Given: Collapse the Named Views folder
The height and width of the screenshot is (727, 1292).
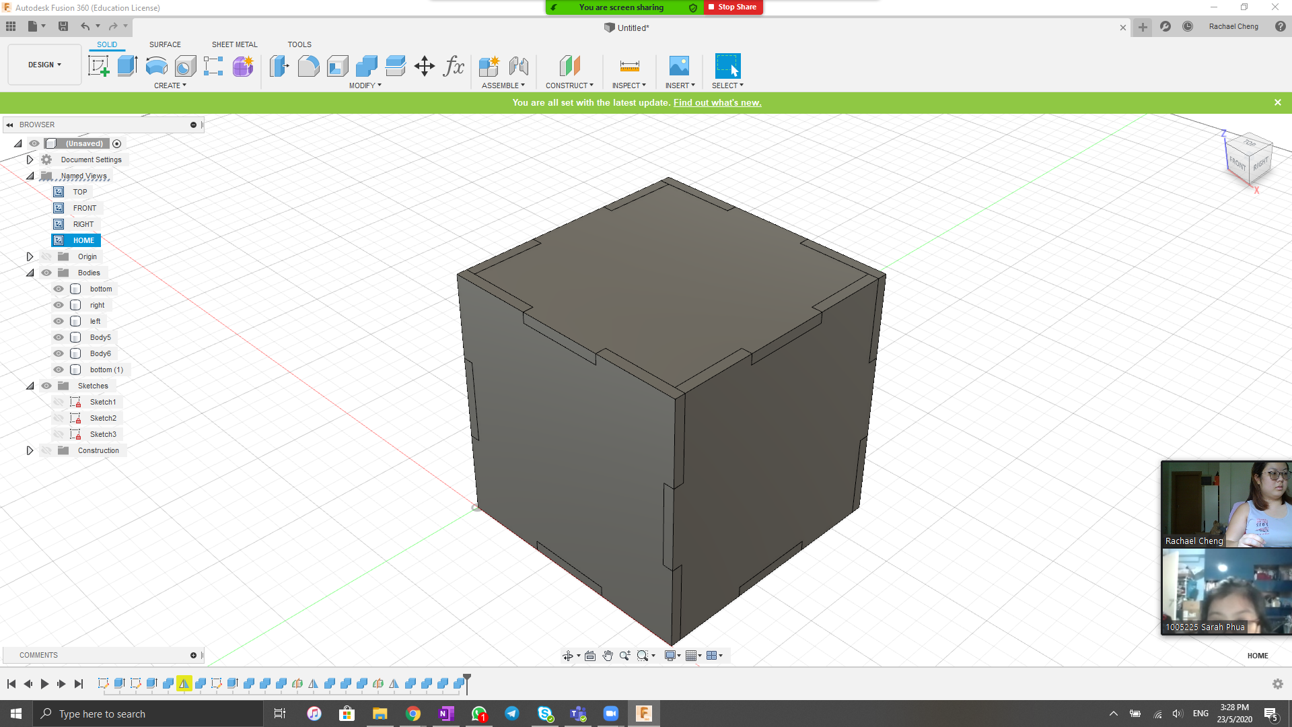Looking at the screenshot, I should 30,176.
